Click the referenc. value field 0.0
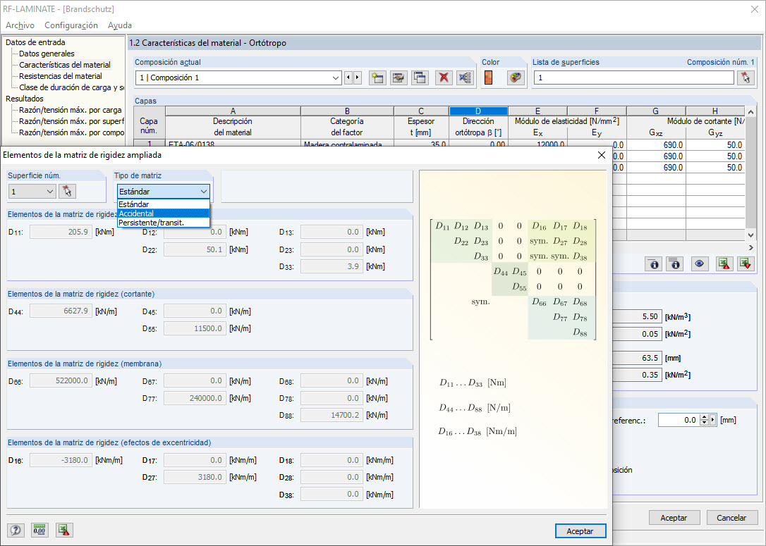 (679, 420)
